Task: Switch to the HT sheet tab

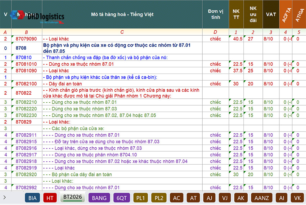Action: pos(50,198)
